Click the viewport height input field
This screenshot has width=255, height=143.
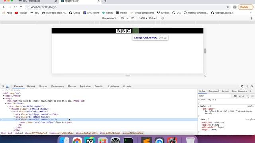(x=132, y=18)
